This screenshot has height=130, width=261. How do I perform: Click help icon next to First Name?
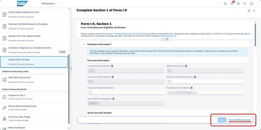[112, 66]
